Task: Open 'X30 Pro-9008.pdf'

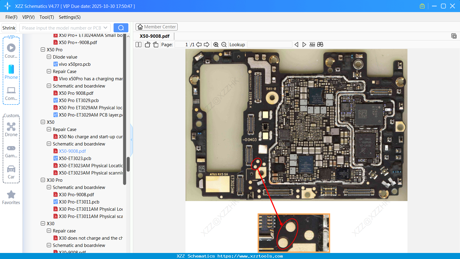Action: [x=76, y=194]
